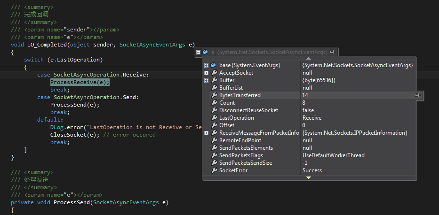
Task: Click the default: case label
Action: pyautogui.click(x=50, y=120)
